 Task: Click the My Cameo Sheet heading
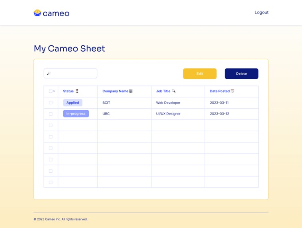click(x=69, y=49)
